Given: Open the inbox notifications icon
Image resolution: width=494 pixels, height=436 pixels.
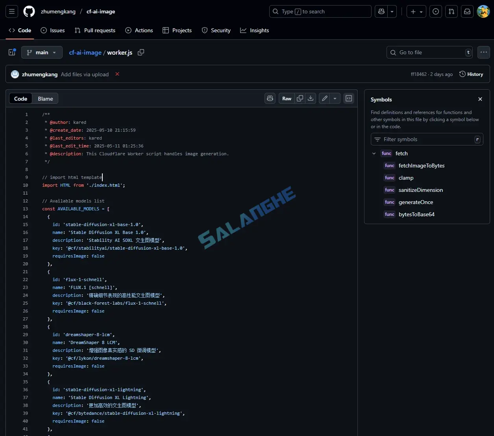Looking at the screenshot, I should (x=467, y=11).
